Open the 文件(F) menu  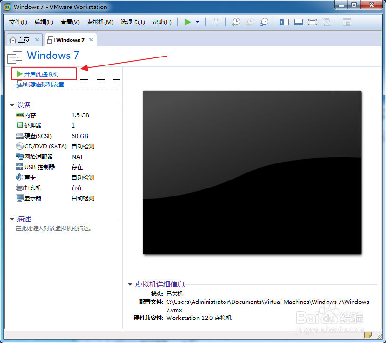[x=18, y=22]
